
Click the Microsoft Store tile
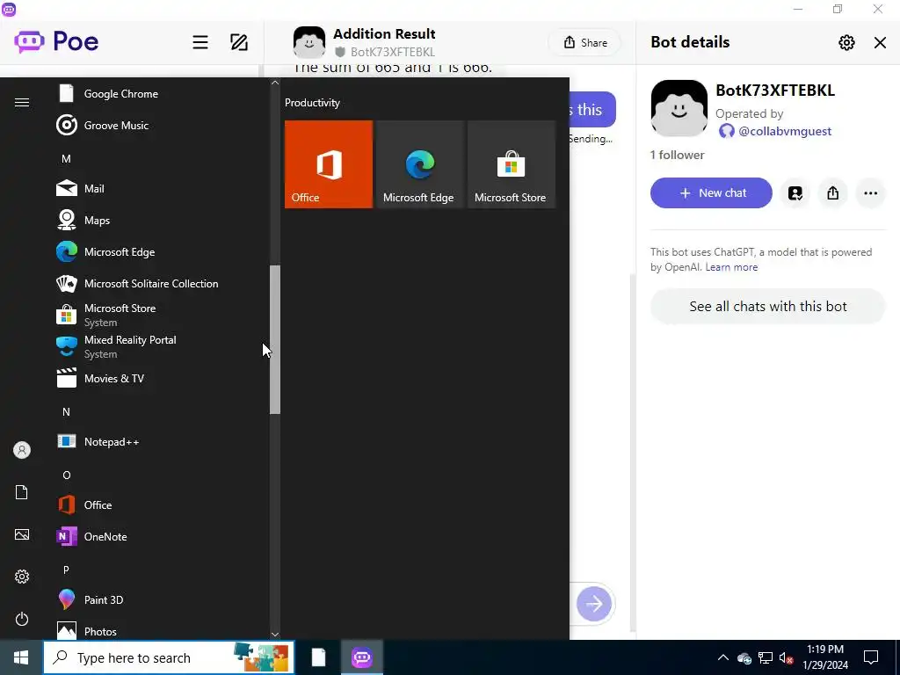(x=511, y=164)
